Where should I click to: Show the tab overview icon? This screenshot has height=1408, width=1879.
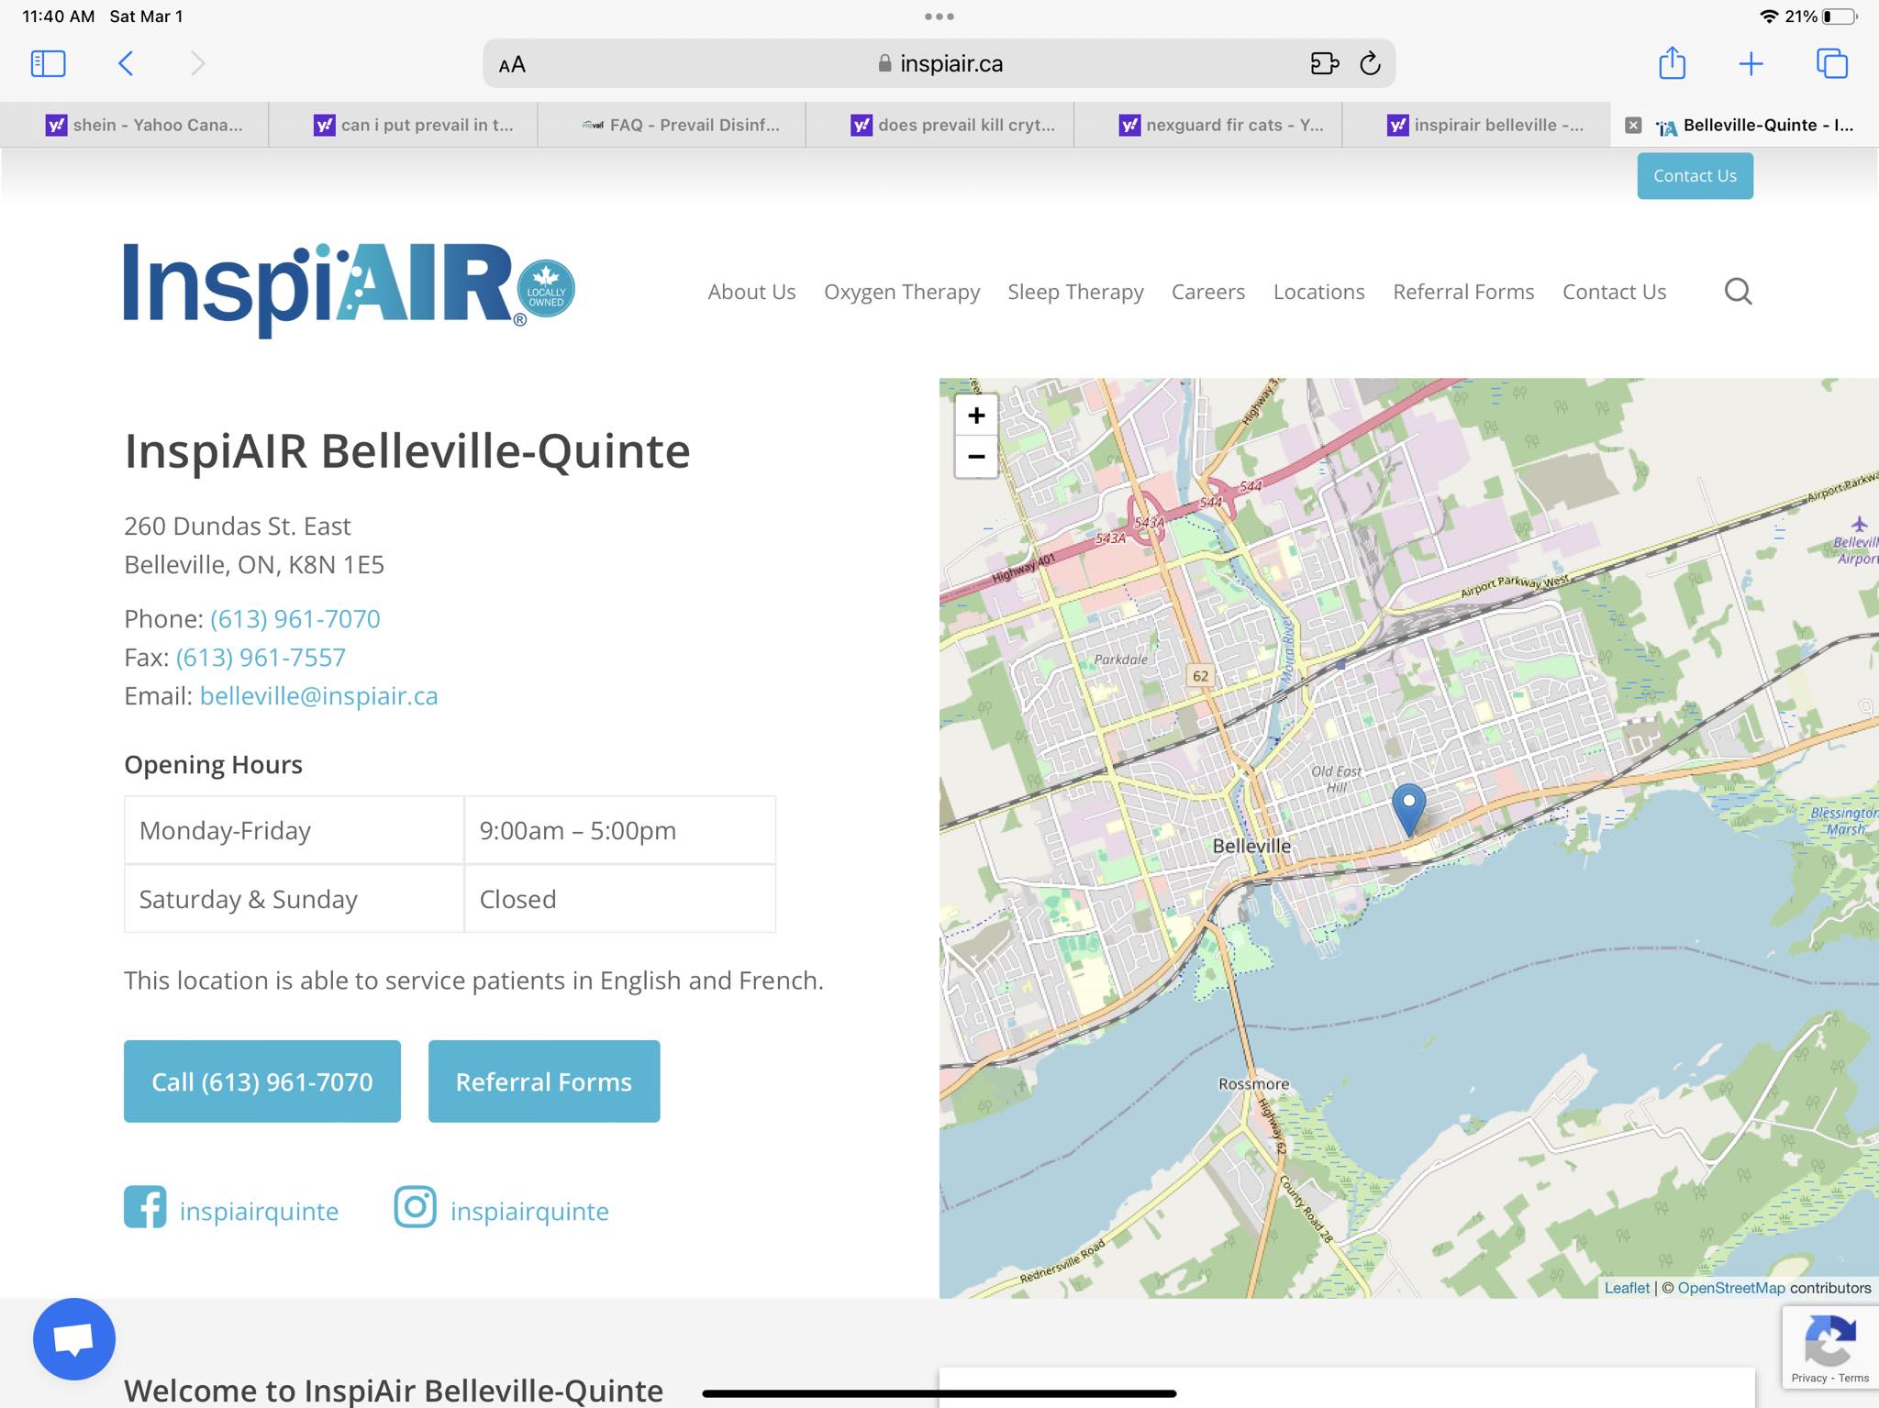click(x=1831, y=63)
